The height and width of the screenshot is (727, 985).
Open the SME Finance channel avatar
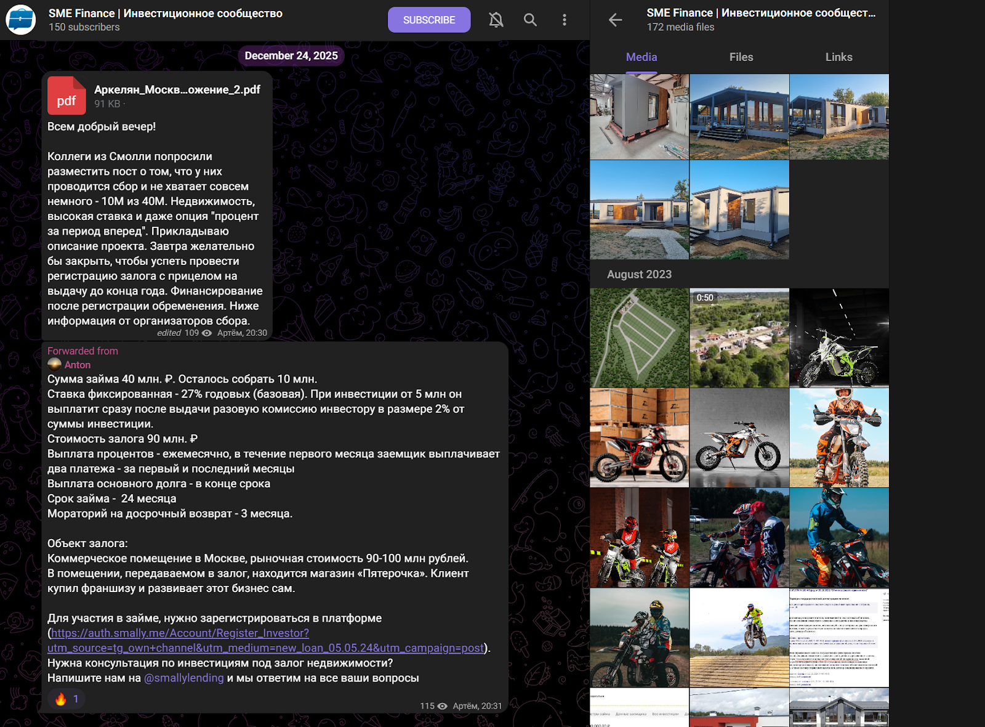pyautogui.click(x=21, y=20)
